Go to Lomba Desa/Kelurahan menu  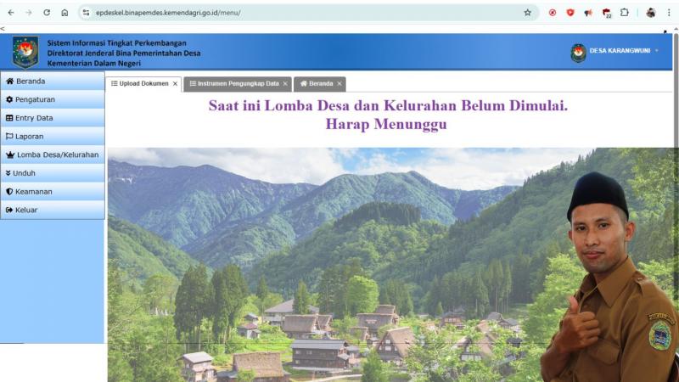[53, 154]
